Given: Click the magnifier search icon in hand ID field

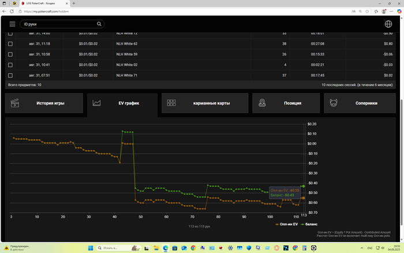Looking at the screenshot, I should click(x=99, y=24).
